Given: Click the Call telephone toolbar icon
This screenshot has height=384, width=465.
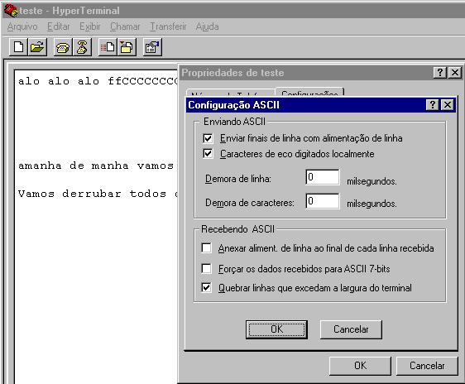Looking at the screenshot, I should click(63, 47).
